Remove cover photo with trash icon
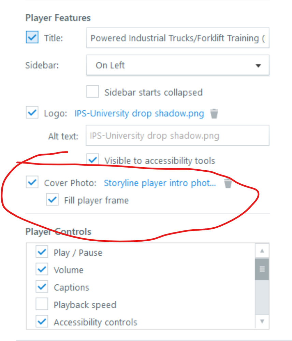This screenshot has width=292, height=341. click(x=228, y=184)
